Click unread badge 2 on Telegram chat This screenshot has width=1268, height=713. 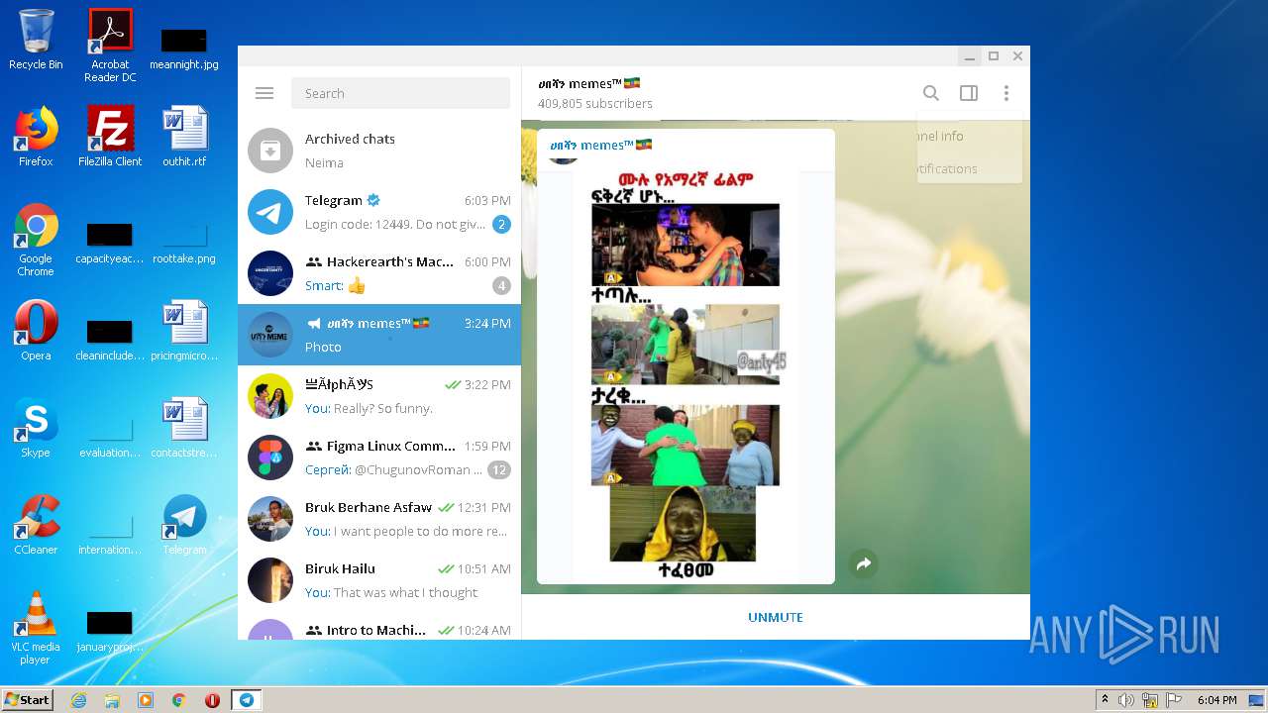point(501,225)
